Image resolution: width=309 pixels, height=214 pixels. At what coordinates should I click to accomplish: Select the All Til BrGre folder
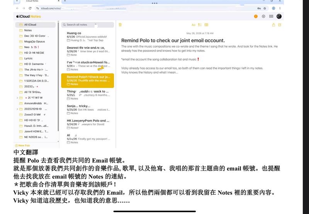pos(36,92)
